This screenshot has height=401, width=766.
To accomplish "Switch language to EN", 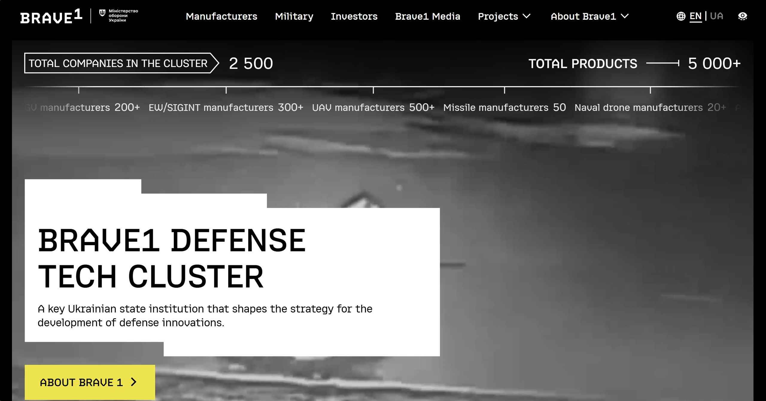I will (695, 16).
